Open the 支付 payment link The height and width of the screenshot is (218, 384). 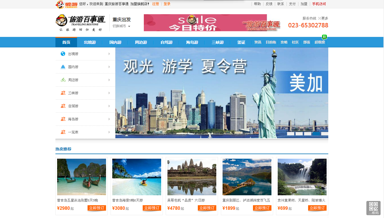tap(292, 4)
